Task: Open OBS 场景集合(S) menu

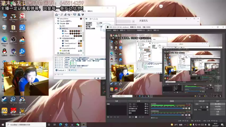Action: [141, 30]
